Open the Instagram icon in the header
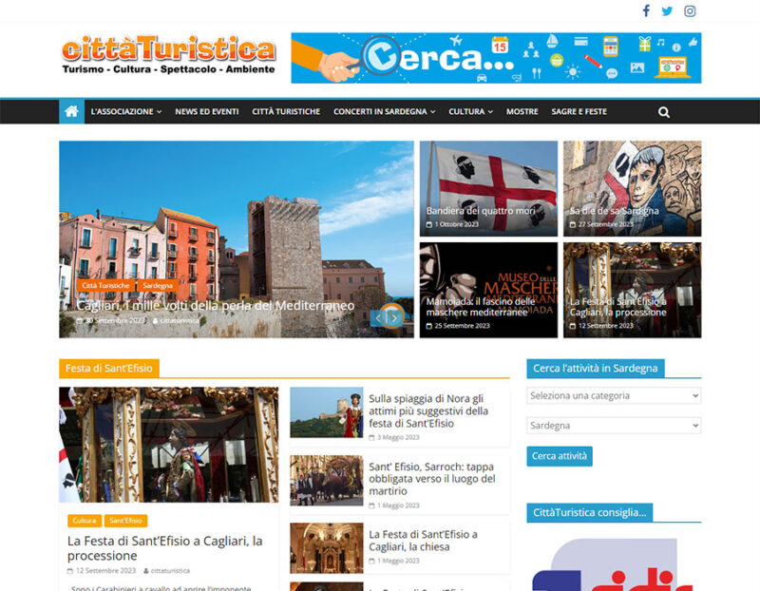The width and height of the screenshot is (760, 591). pos(692,12)
